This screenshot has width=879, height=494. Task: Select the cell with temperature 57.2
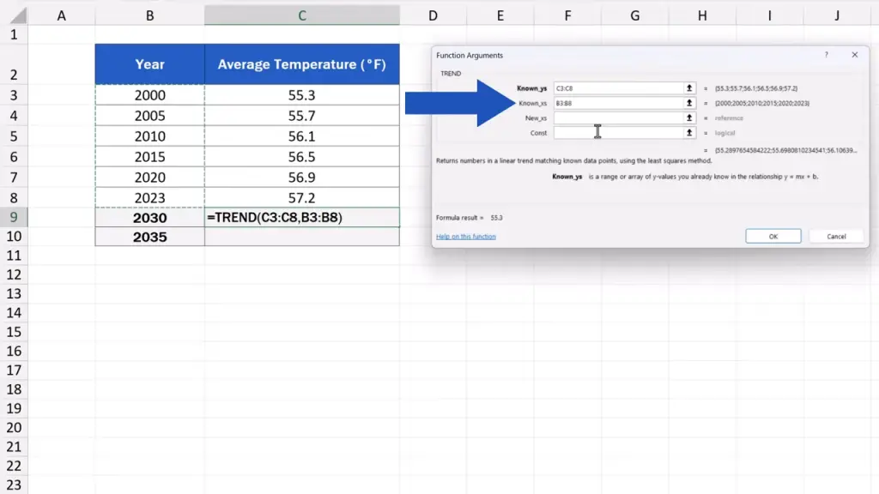pos(301,197)
